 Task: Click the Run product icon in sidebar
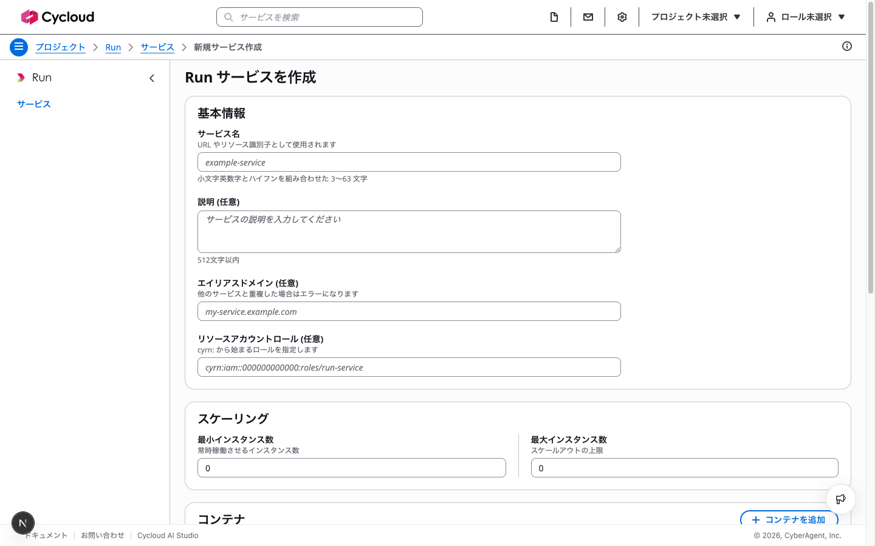coord(21,78)
